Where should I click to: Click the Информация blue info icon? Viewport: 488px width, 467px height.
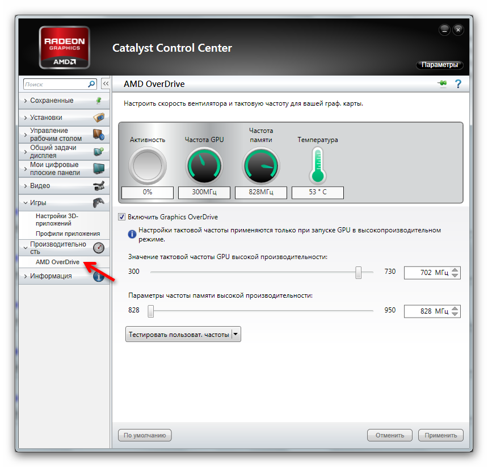tap(99, 277)
